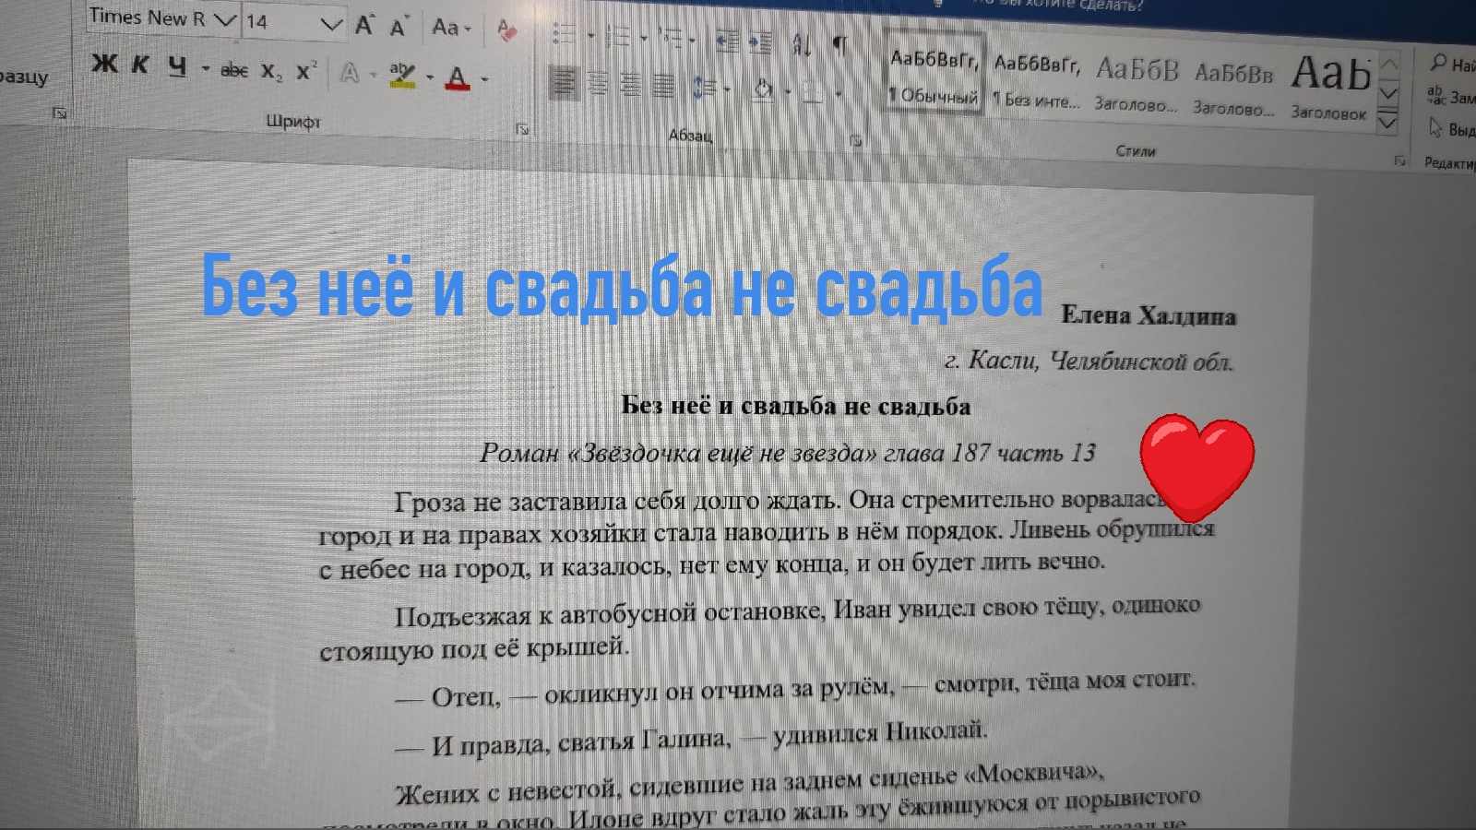The height and width of the screenshot is (830, 1476).
Task: Open the Change Case Aa menu
Action: 451,28
